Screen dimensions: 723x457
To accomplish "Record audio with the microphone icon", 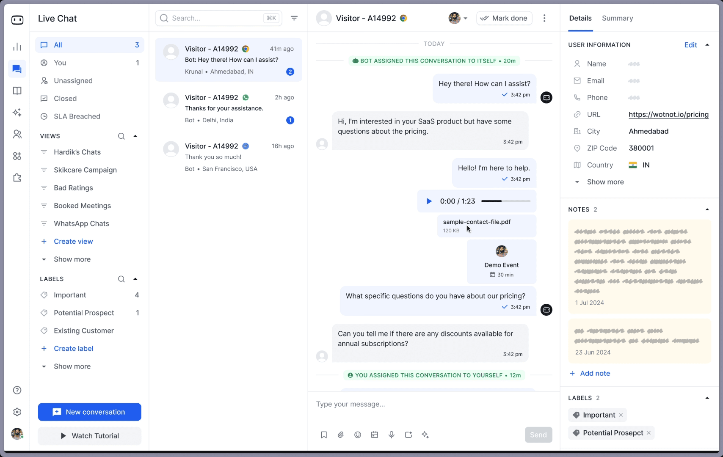I will (x=392, y=435).
